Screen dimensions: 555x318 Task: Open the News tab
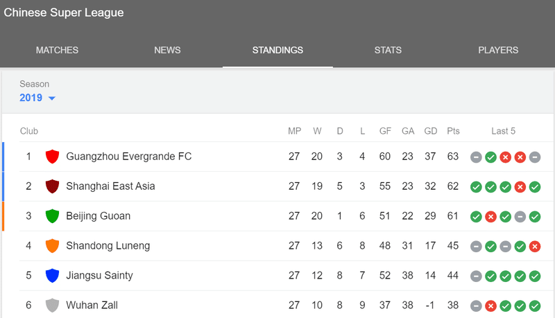coord(167,50)
